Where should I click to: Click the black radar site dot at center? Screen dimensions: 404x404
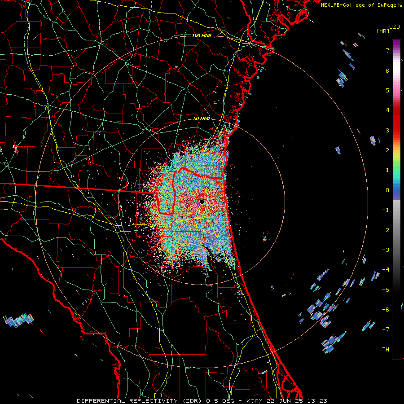pos(202,202)
